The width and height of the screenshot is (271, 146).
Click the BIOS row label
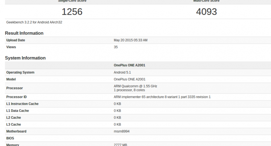[10, 138]
